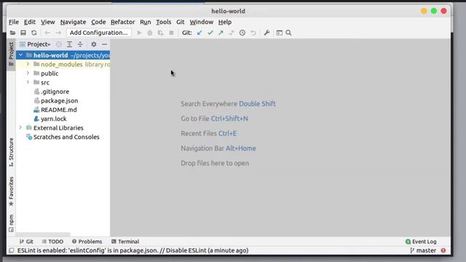The height and width of the screenshot is (262, 466).
Task: Toggle tool window quick-access icon in status bar
Action: [12, 250]
